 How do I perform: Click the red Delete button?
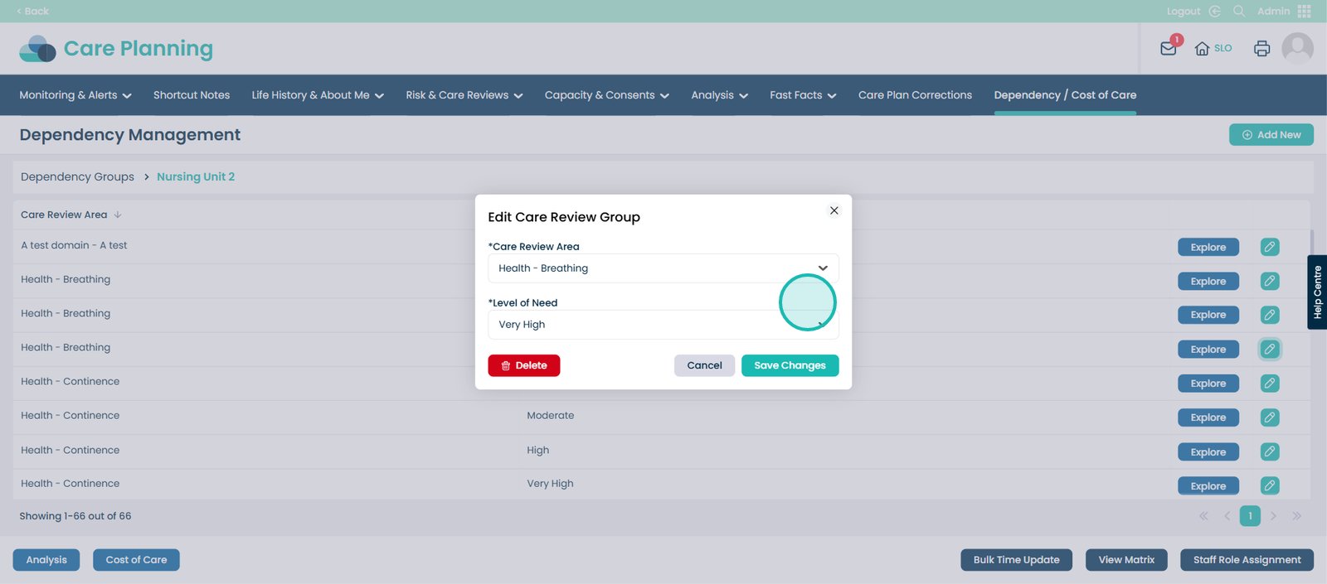523,365
